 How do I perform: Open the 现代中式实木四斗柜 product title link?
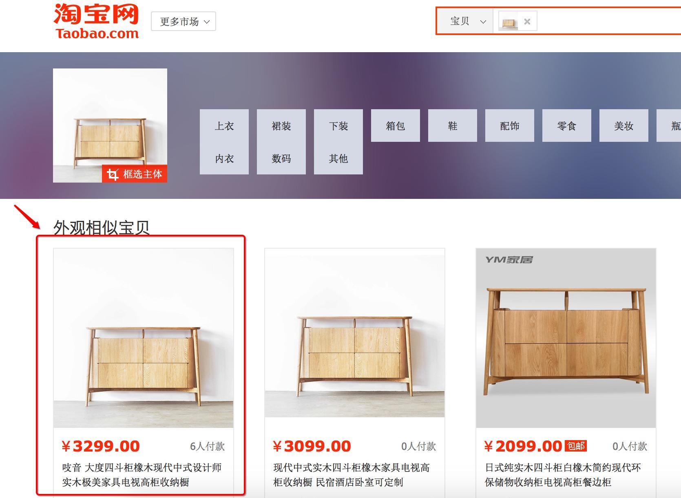point(352,475)
